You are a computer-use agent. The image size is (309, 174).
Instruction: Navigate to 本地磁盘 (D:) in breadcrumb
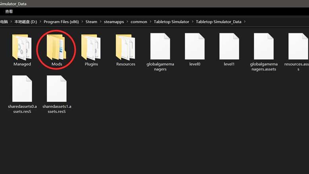tap(25, 22)
